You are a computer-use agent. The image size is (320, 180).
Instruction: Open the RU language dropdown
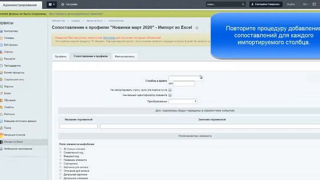(305, 4)
